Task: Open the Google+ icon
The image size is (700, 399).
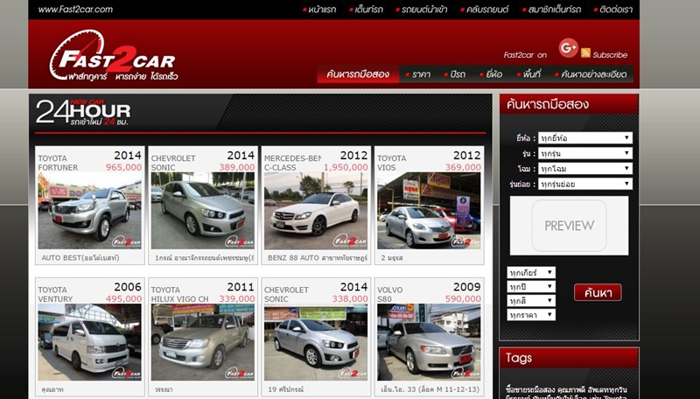Action: click(568, 48)
